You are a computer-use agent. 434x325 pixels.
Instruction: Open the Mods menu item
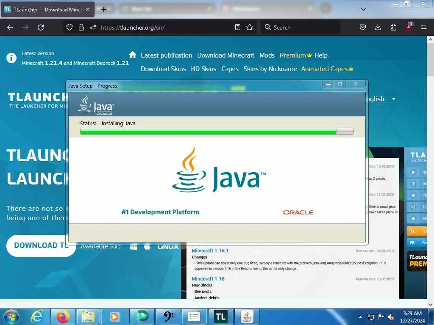(267, 55)
